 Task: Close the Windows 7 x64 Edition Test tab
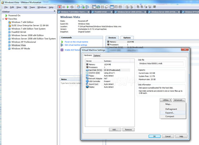click(88, 12)
